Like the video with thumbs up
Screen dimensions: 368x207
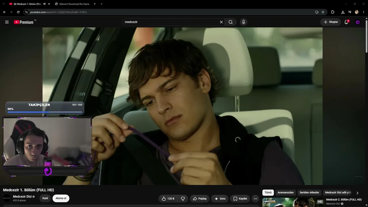168,199
